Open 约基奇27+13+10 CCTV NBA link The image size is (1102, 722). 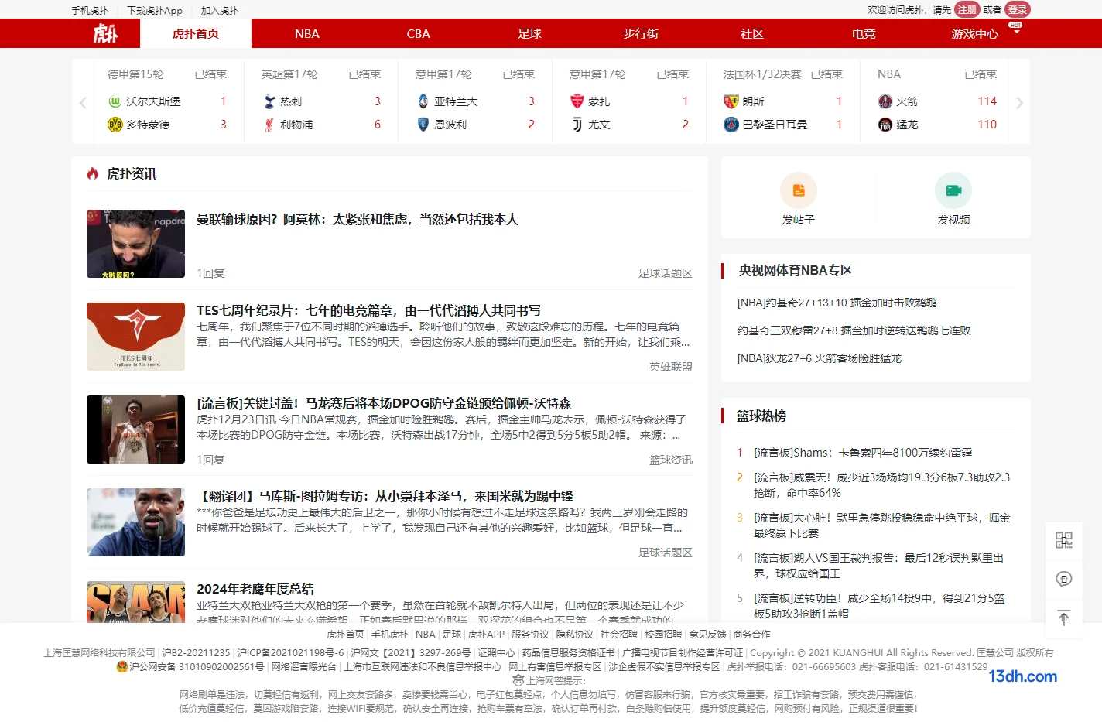click(x=837, y=303)
